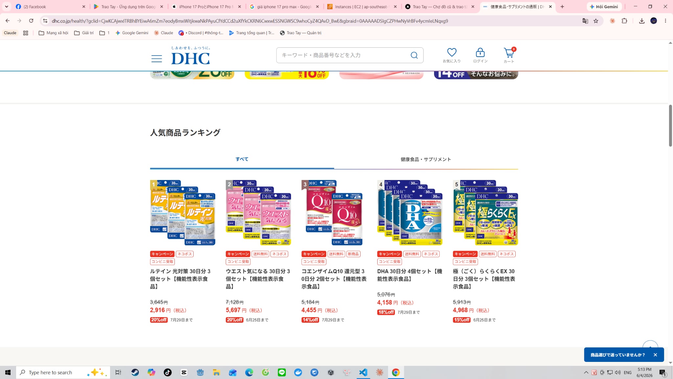673x379 pixels.
Task: Open the rank 1 ルテイン product image
Action: (x=183, y=213)
